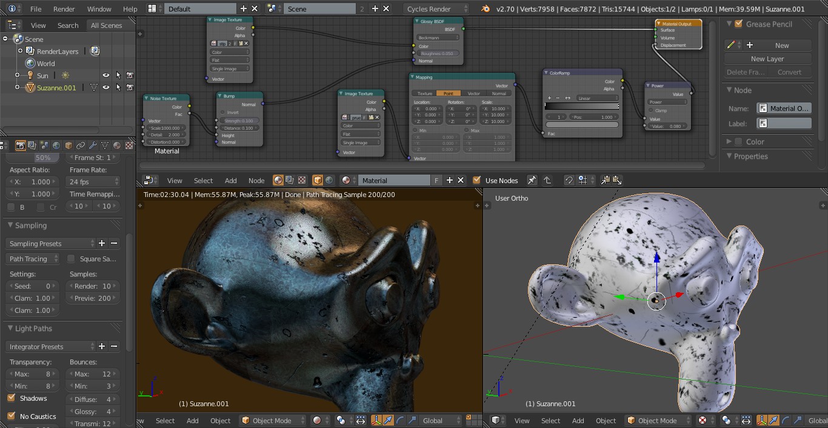Open the Render menu in top bar
The width and height of the screenshot is (828, 428).
click(64, 8)
